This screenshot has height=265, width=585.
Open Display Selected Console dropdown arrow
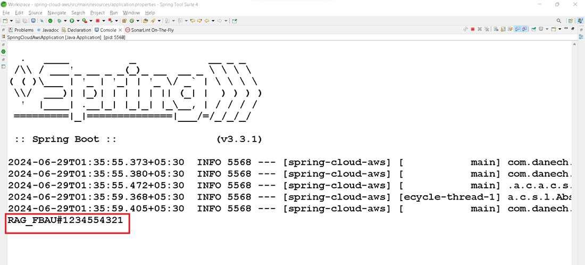coord(547,29)
